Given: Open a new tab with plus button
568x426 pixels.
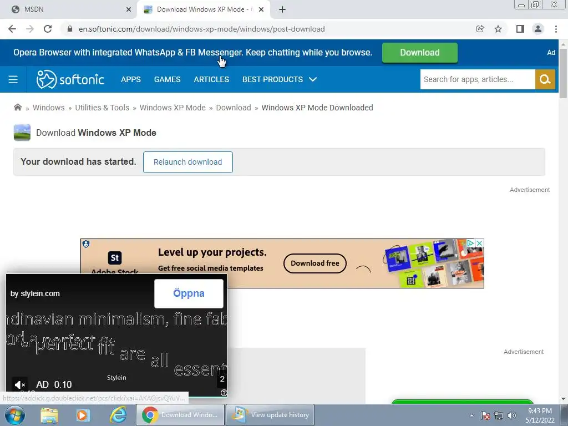Looking at the screenshot, I should pyautogui.click(x=282, y=9).
